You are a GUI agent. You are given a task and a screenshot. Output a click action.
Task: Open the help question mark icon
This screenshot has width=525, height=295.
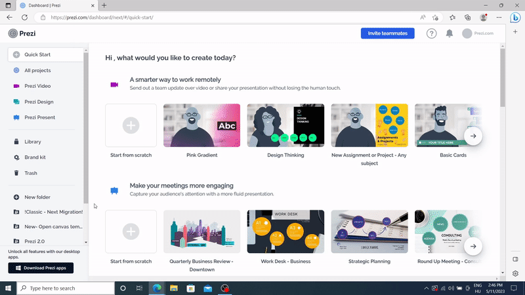pyautogui.click(x=431, y=33)
